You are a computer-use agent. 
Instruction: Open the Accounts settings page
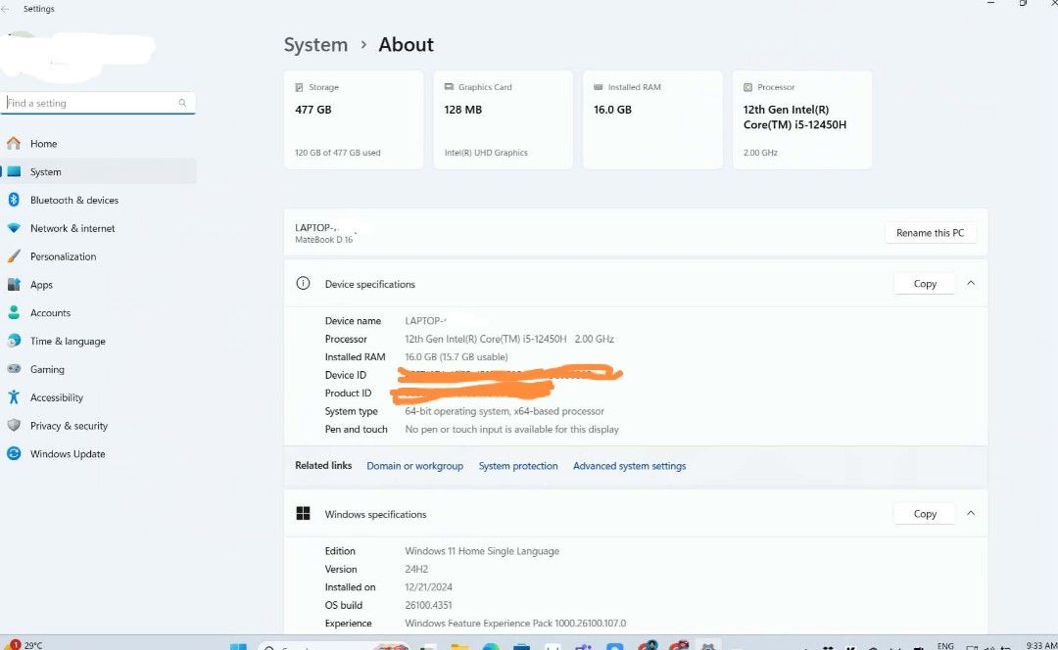coord(99,313)
